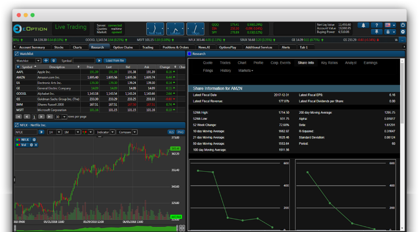Export chart data as XLS
The image size is (419, 232).
[x=171, y=132]
